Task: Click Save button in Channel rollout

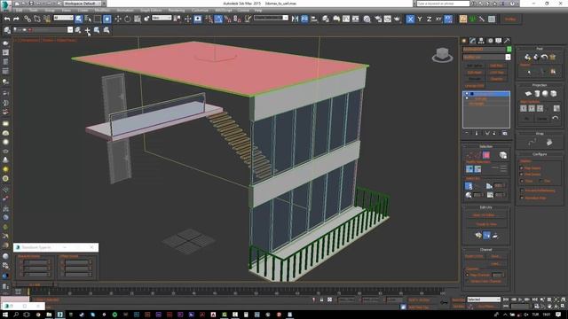Action: click(495, 256)
